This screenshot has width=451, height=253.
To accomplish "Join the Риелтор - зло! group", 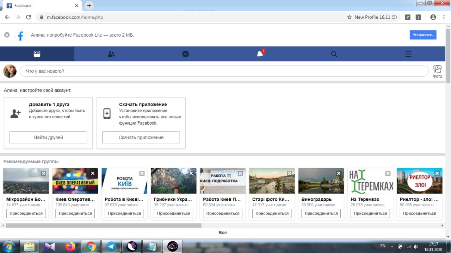I will click(419, 213).
